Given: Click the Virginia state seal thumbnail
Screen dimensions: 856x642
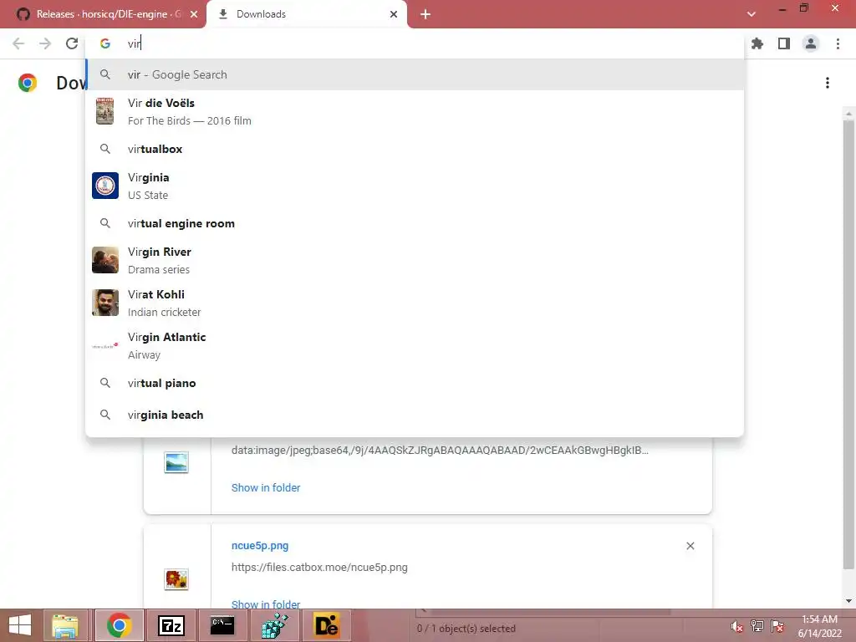Looking at the screenshot, I should tap(104, 186).
